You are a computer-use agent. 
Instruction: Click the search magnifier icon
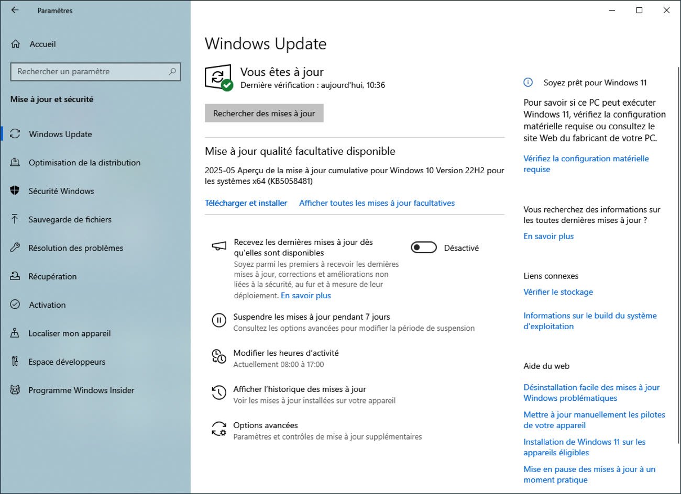(172, 72)
